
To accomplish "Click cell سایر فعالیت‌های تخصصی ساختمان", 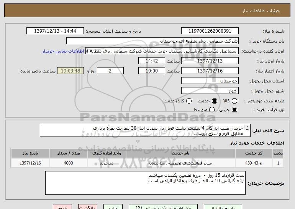I will 180,163.
